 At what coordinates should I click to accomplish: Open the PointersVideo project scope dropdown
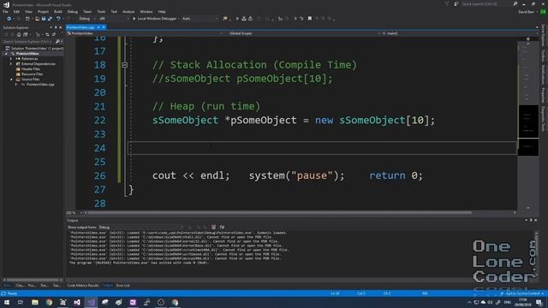(x=145, y=33)
